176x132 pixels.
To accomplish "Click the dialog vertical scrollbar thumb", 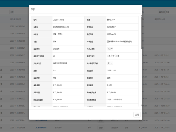I will tap(141, 32).
